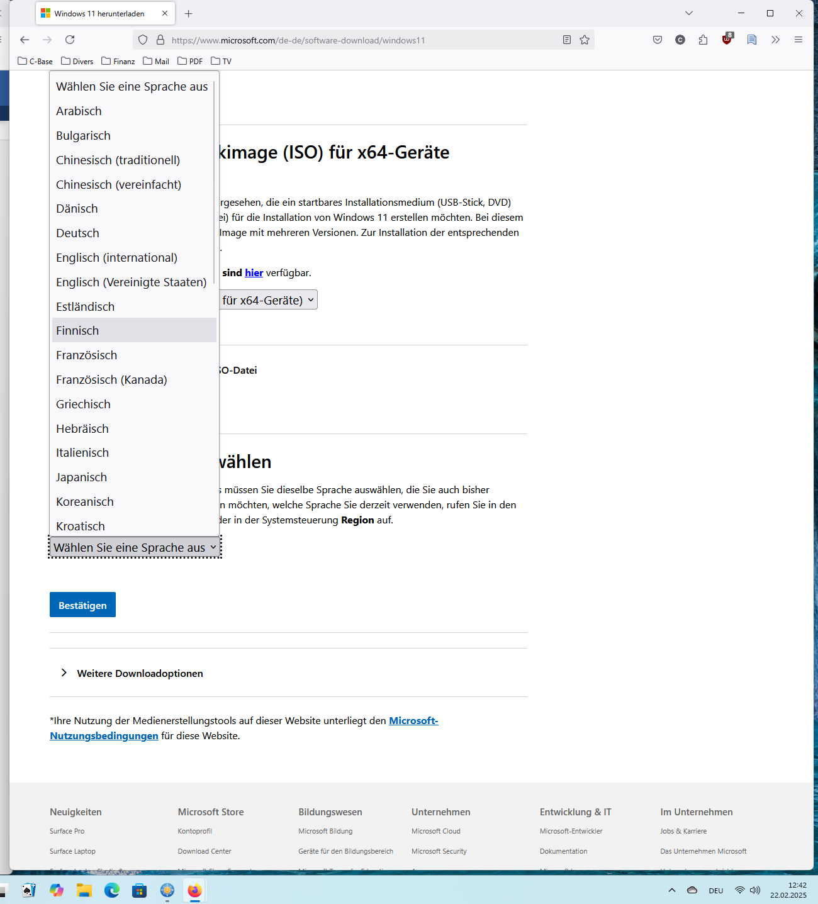Select Chinesisch (traditionell) language option
The height and width of the screenshot is (904, 818).
(134, 160)
